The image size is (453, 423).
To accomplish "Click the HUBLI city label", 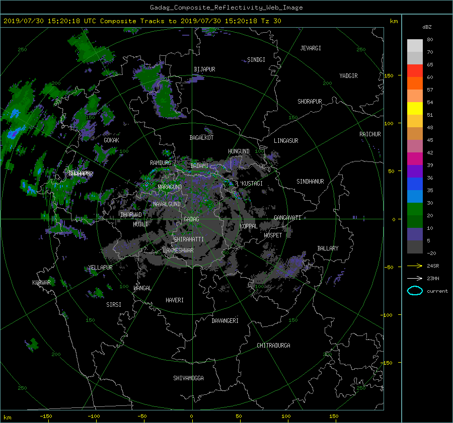I will point(140,224).
